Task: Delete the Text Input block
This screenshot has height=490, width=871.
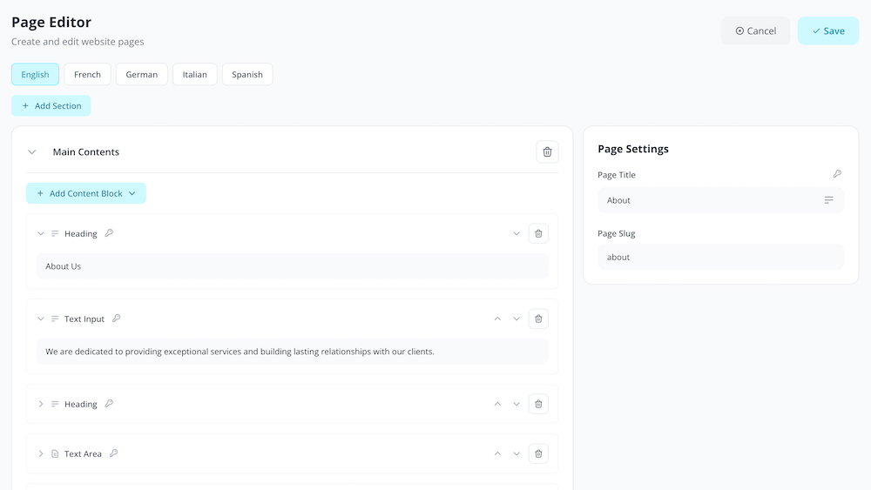Action: coord(538,319)
